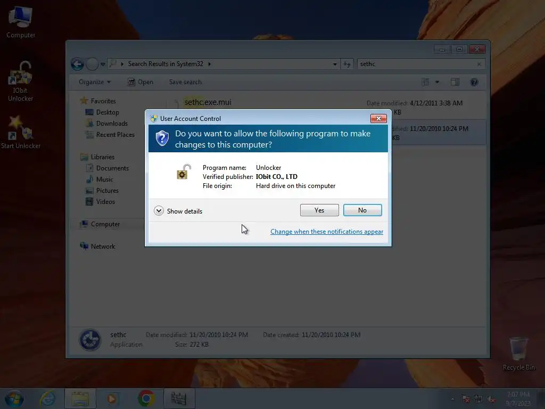Expand Show details chevron in UAC dialog
The height and width of the screenshot is (409, 545).
tap(159, 211)
